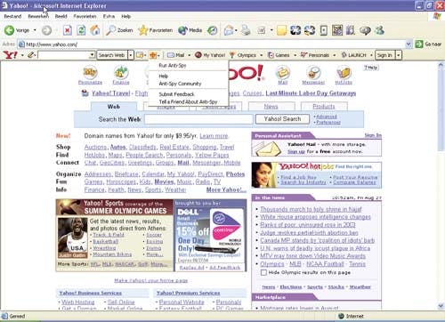Click the pencil highlight icon
This screenshot has width=445, height=322.
click(x=30, y=55)
